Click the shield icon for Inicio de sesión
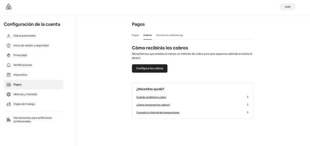Image resolution: width=310 pixels, height=146 pixels. (8, 46)
